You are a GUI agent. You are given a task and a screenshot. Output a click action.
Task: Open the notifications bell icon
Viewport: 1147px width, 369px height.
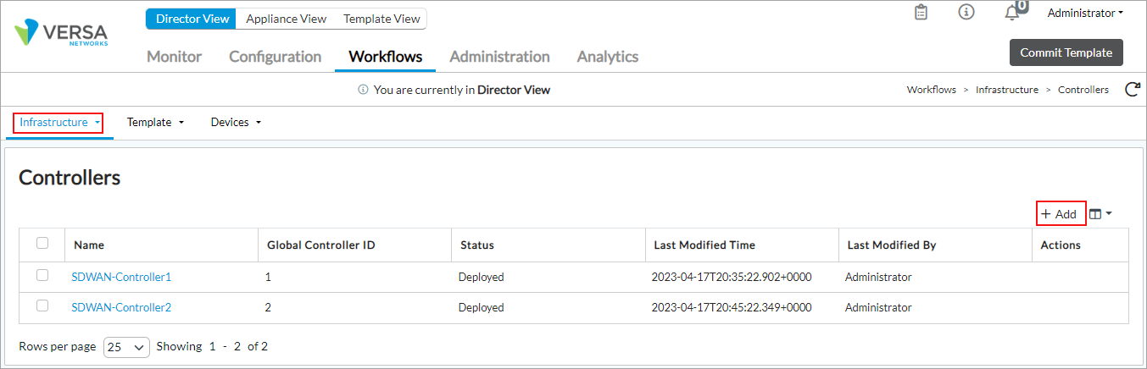[x=1011, y=13]
